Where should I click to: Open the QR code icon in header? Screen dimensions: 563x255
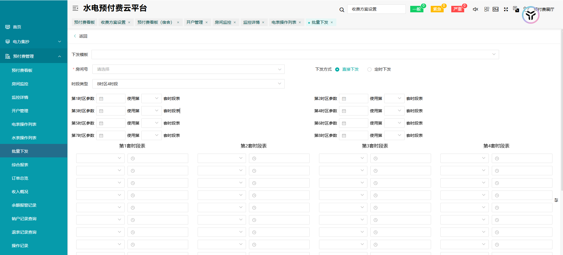(x=486, y=9)
